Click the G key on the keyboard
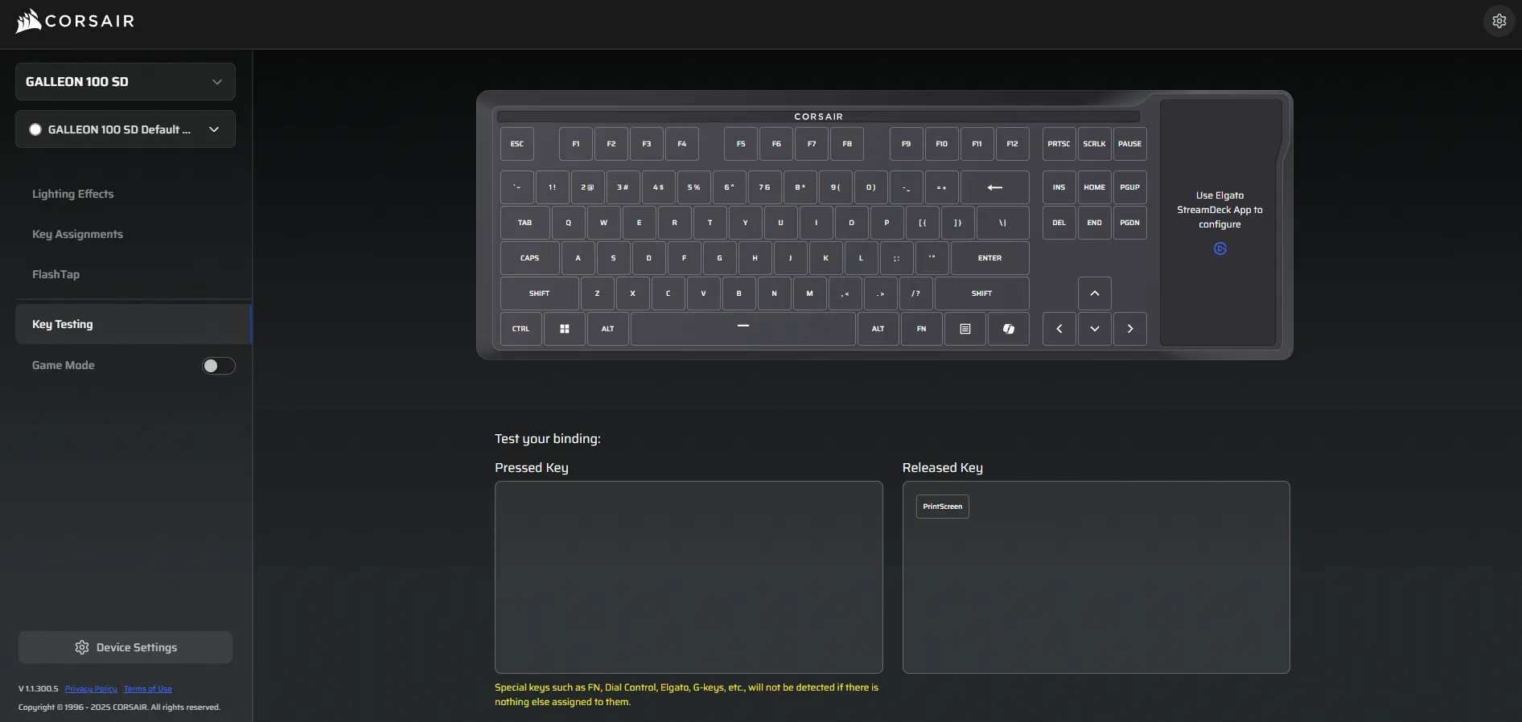1522x722 pixels. click(720, 258)
